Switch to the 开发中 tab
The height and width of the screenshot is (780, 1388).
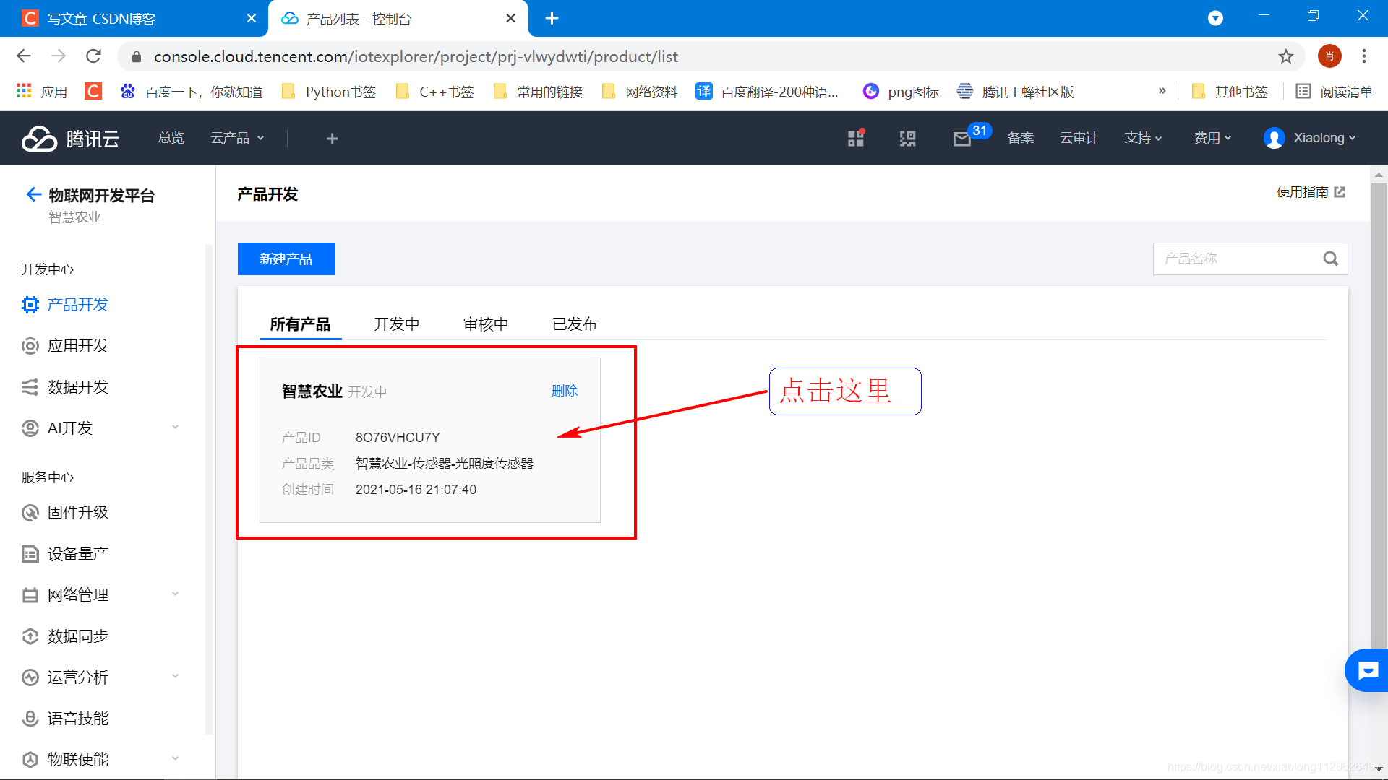point(396,324)
